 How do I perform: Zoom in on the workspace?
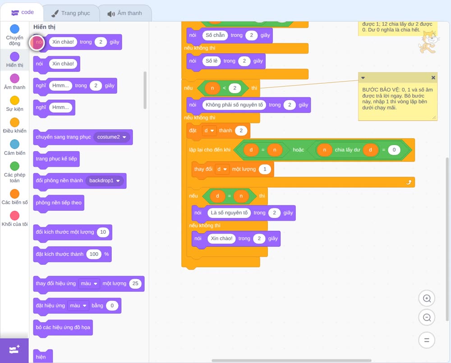[427, 299]
